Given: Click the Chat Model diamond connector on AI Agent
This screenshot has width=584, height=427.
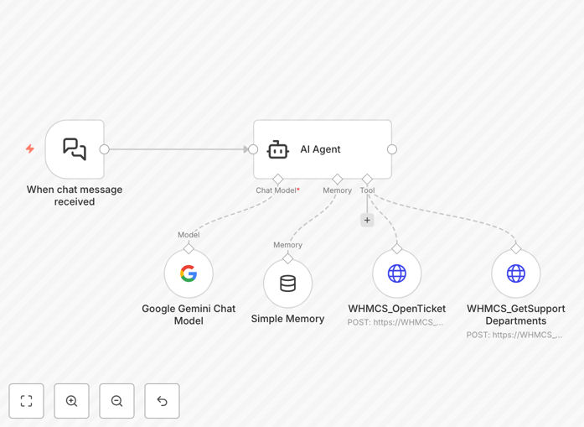Looking at the screenshot, I should pos(278,180).
